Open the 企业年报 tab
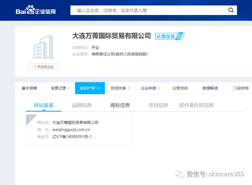Screen dimensions: 252x185 tap(149, 88)
